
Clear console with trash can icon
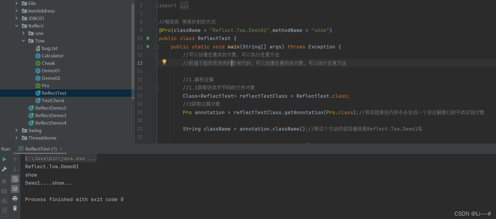coord(15,208)
